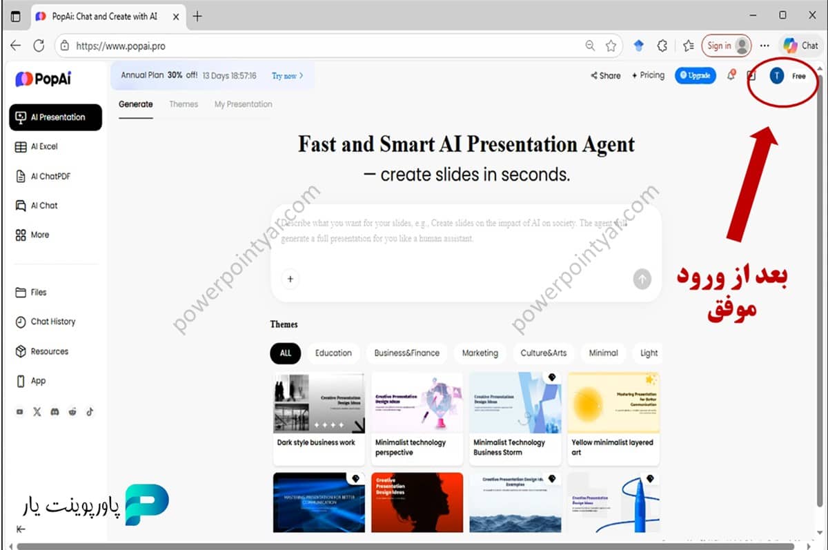Expand the More menu in the sidebar
Screen dimensions: 828x550
[39, 235]
